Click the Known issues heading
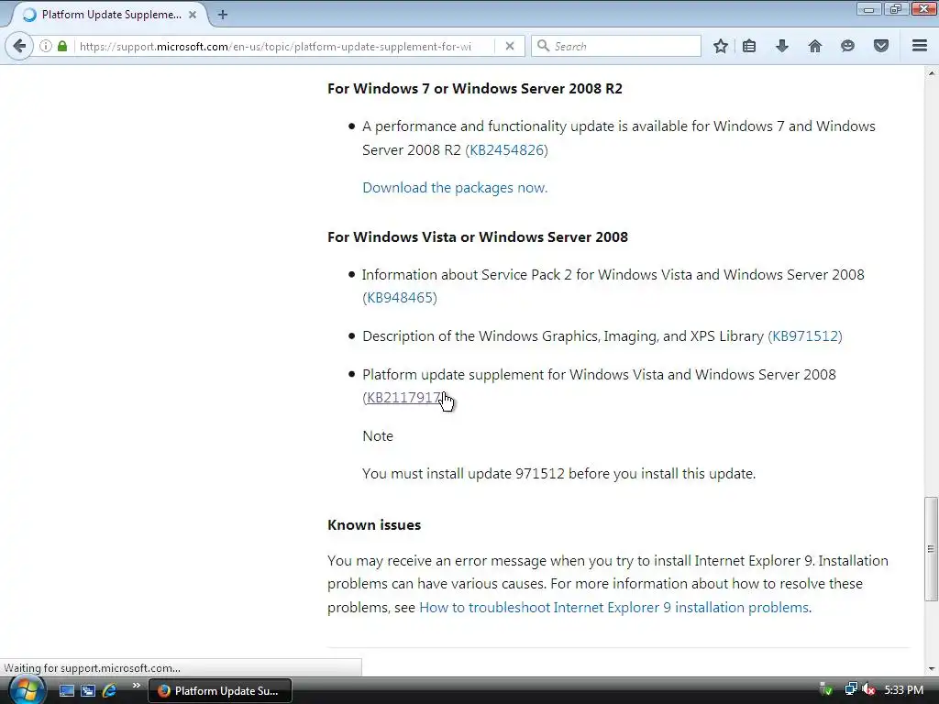The height and width of the screenshot is (704, 939). [x=374, y=525]
